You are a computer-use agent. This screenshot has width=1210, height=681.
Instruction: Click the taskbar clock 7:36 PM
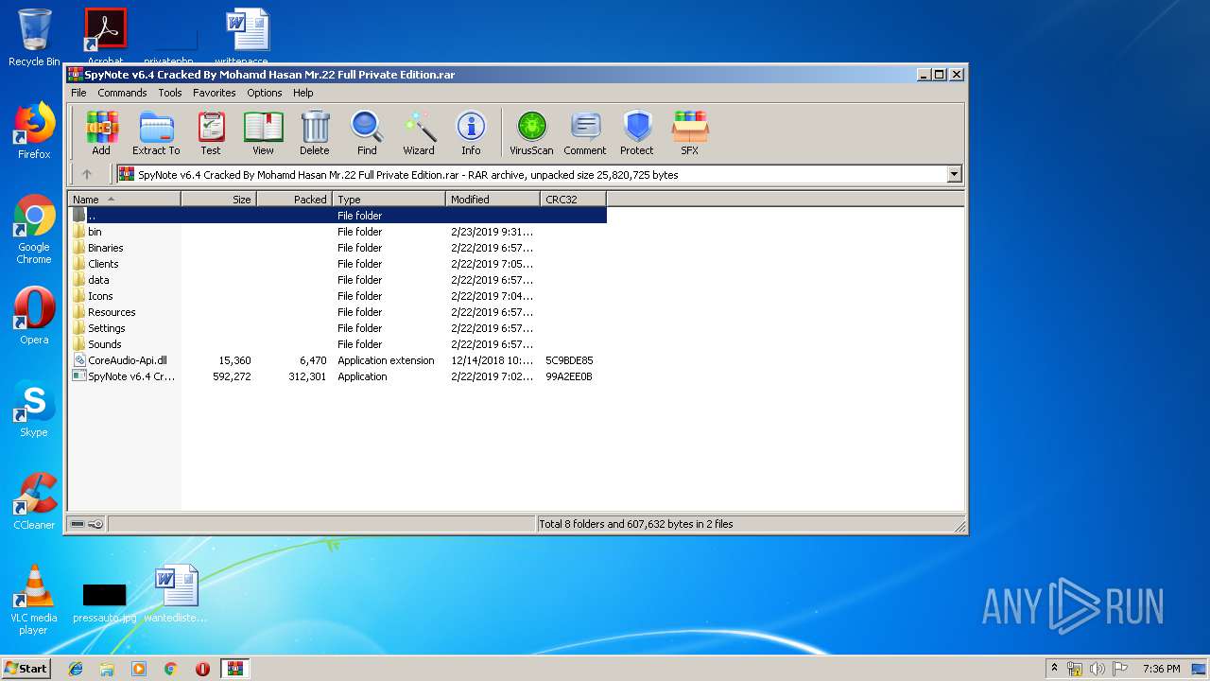pyautogui.click(x=1161, y=669)
